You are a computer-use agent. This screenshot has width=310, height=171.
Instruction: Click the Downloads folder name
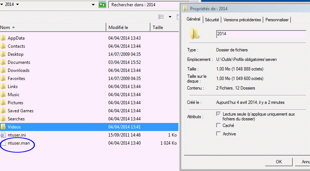click(x=19, y=70)
